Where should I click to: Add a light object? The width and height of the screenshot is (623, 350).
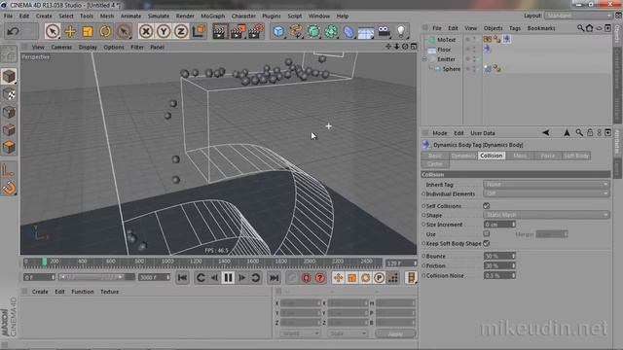tap(401, 31)
